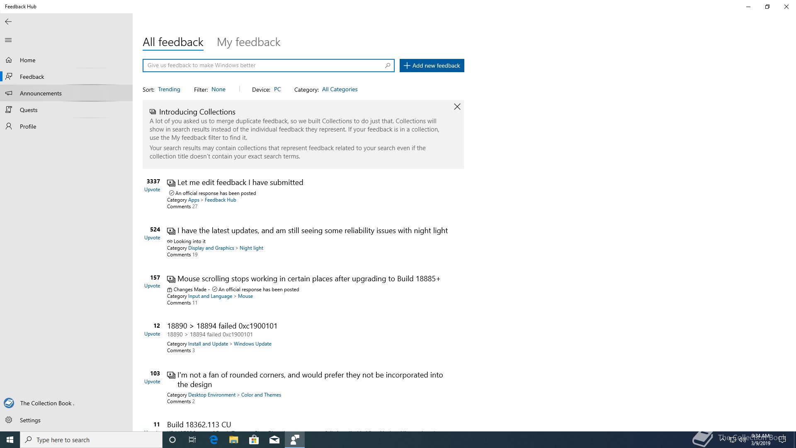The width and height of the screenshot is (796, 448).
Task: Open The Collection Book account name
Action: [x=47, y=403]
